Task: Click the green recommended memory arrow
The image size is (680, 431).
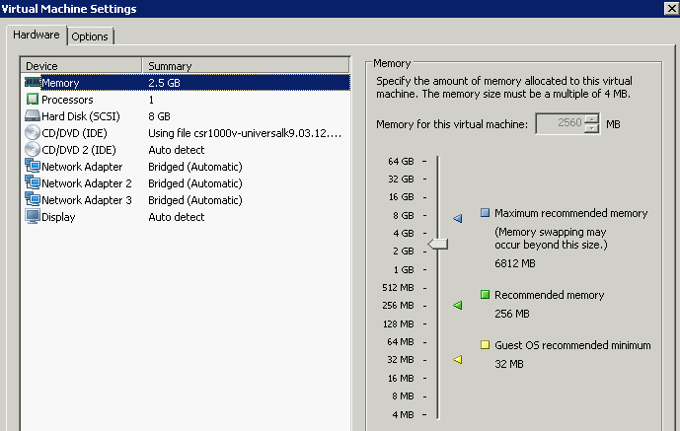Action: point(458,306)
